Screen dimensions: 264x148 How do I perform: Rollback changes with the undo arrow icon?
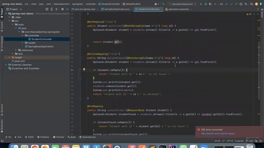click(x=246, y=4)
